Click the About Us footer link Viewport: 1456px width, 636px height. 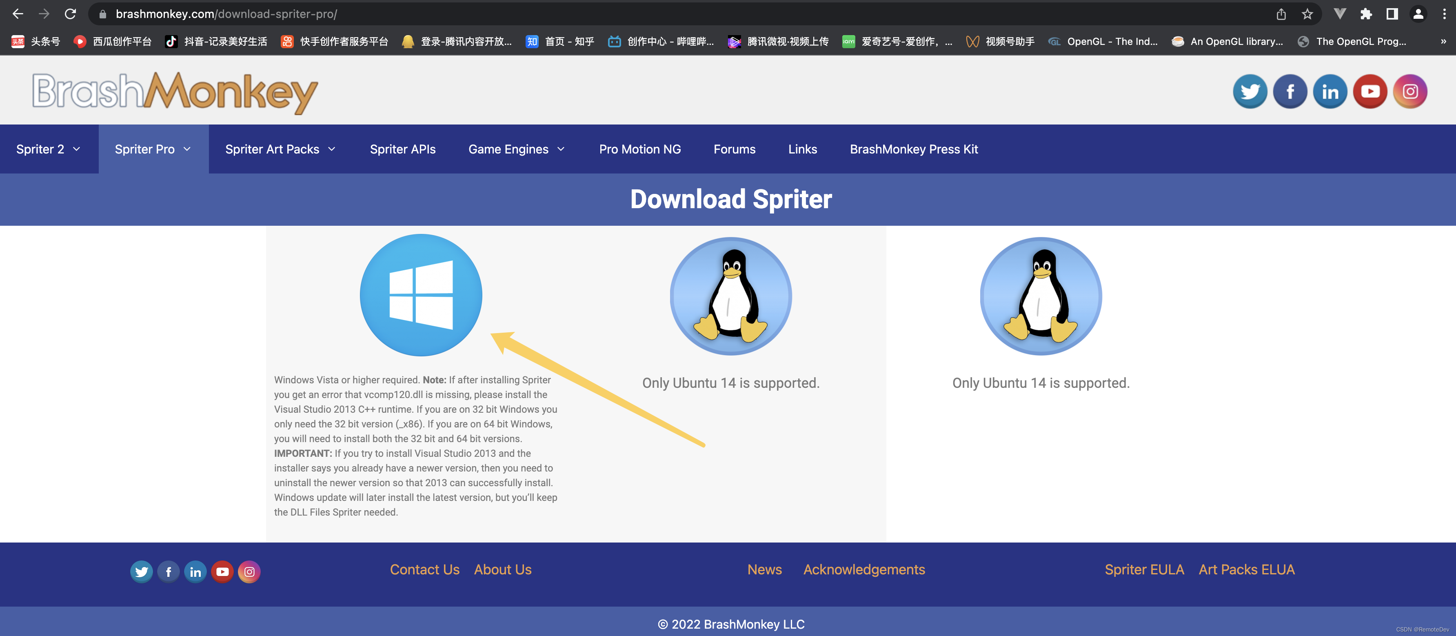[x=502, y=569]
